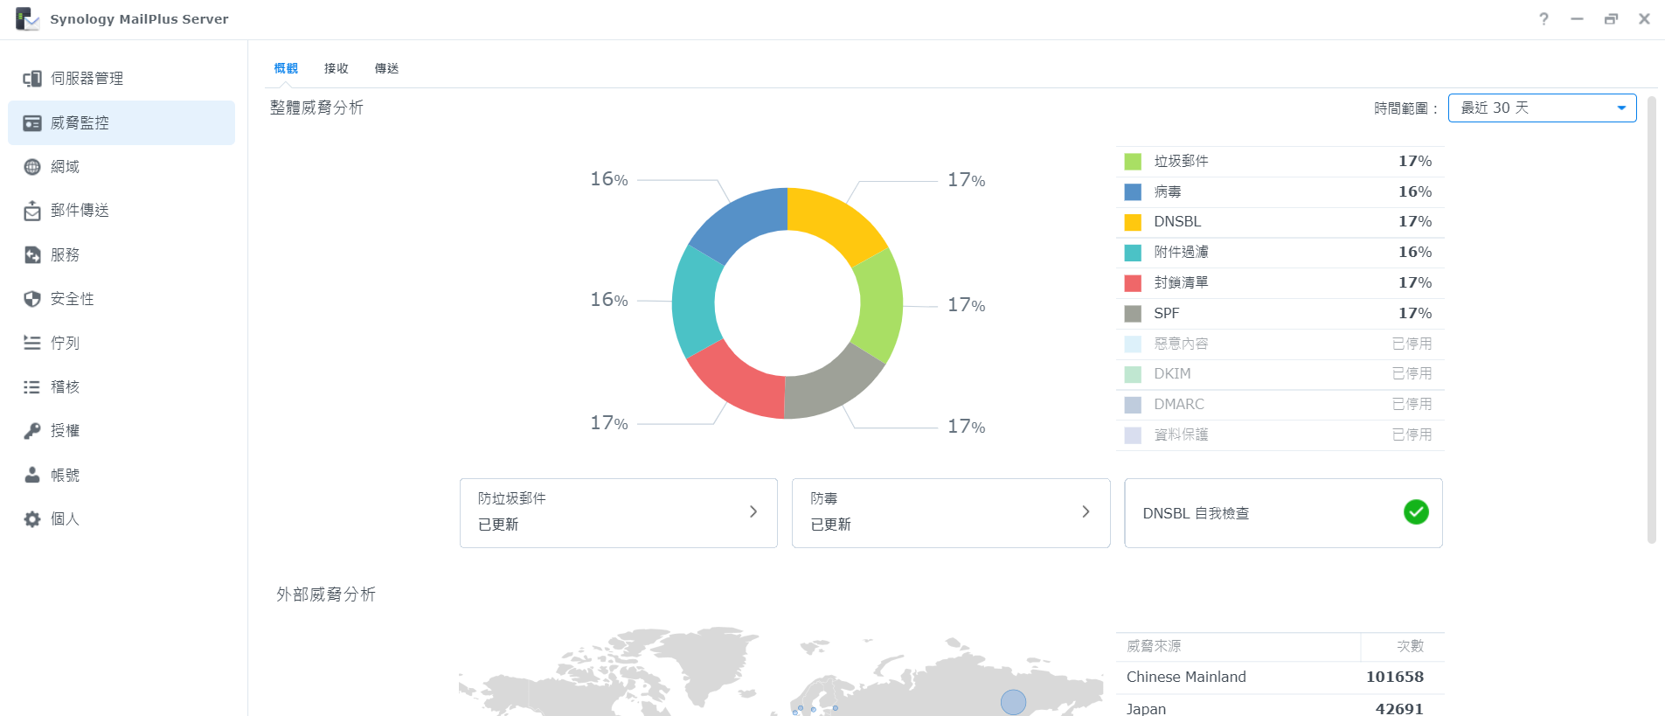Expand the 防垃圾郵件 card chevron
Viewport: 1665px width, 716px height.
tap(753, 511)
